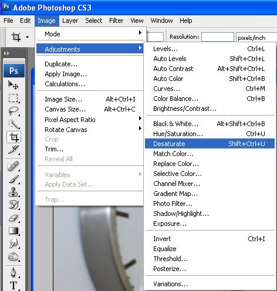This screenshot has width=277, height=291.
Task: Choose Desaturate from Adjustments submenu
Action: click(x=210, y=144)
